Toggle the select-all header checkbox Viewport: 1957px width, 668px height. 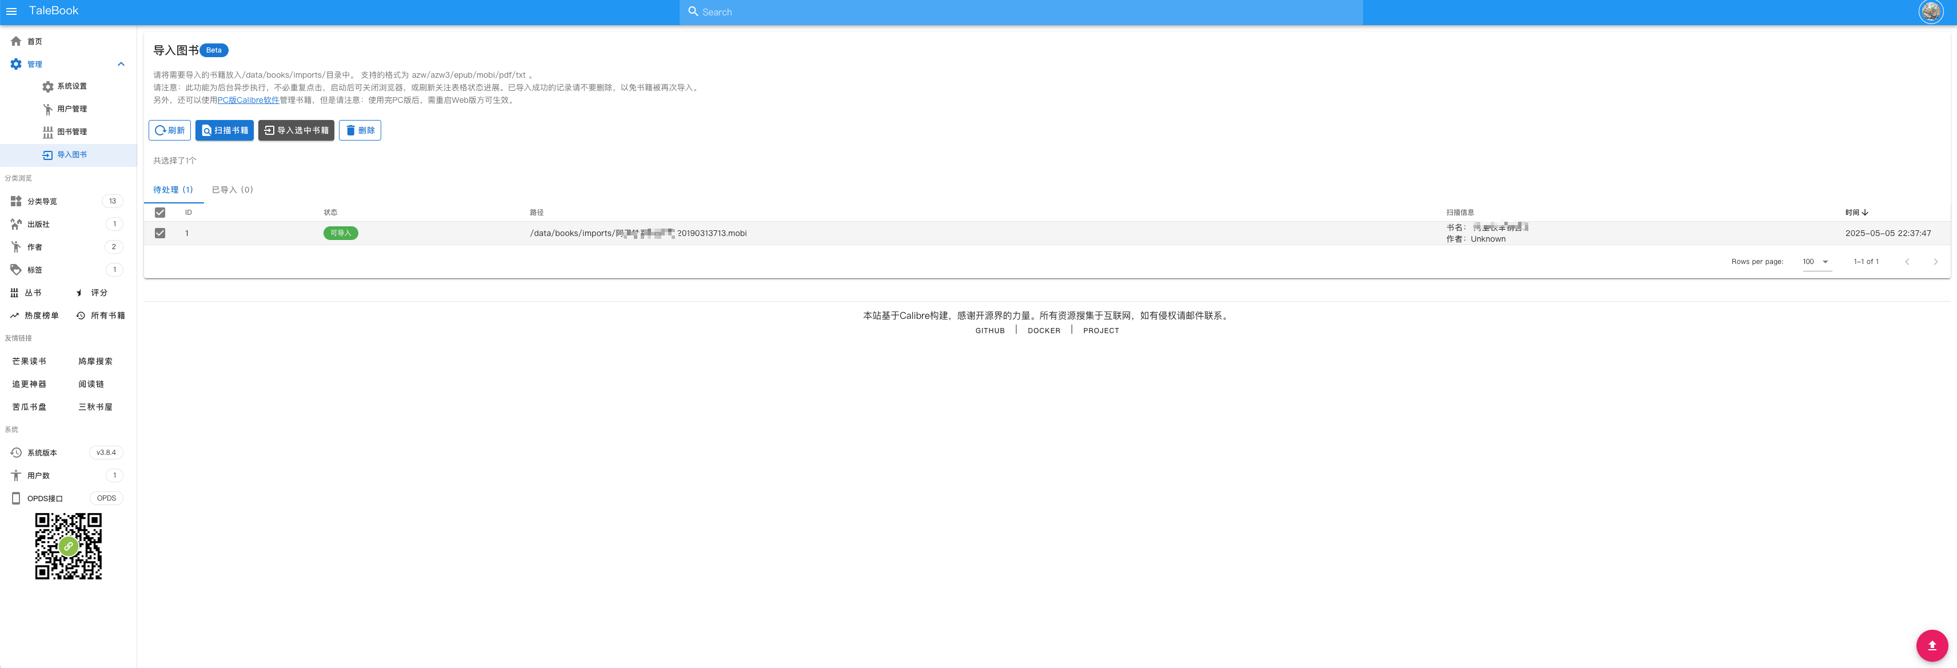tap(159, 213)
